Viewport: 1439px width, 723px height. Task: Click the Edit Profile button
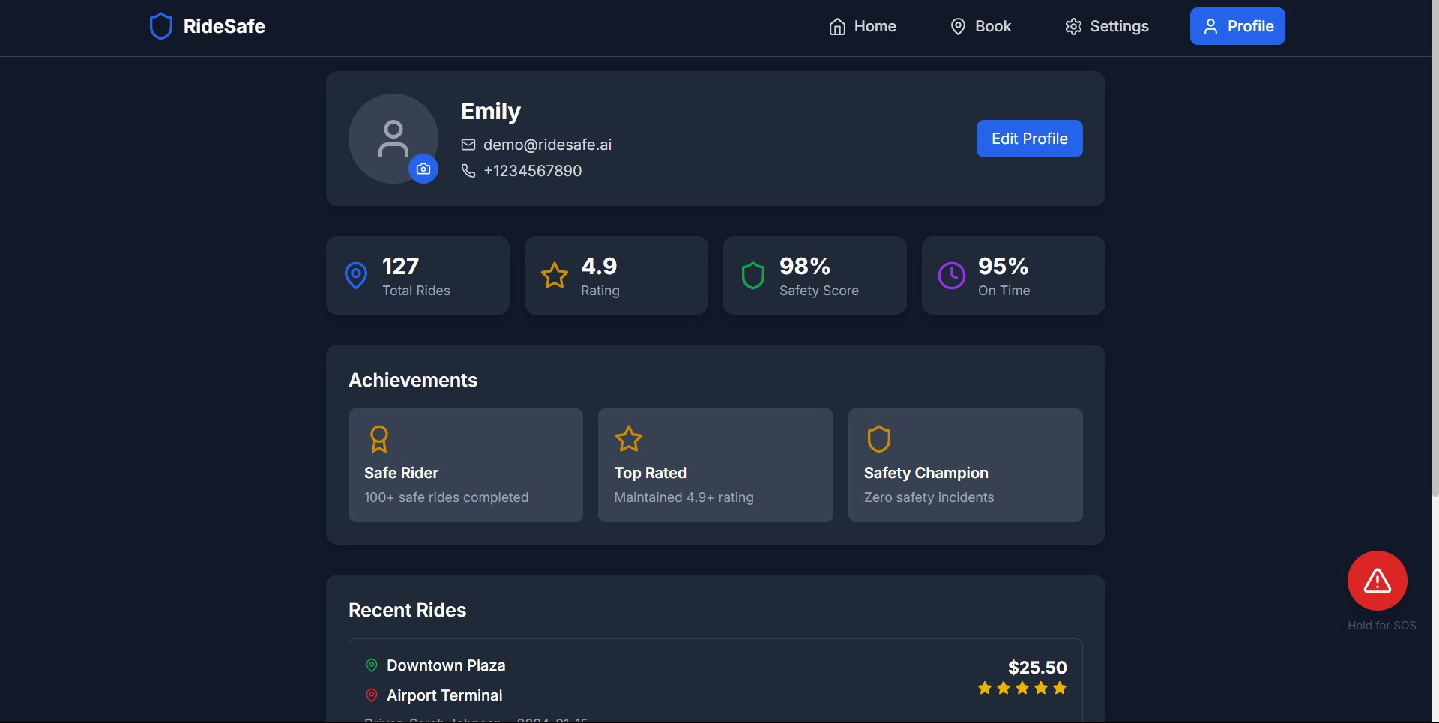(x=1029, y=139)
